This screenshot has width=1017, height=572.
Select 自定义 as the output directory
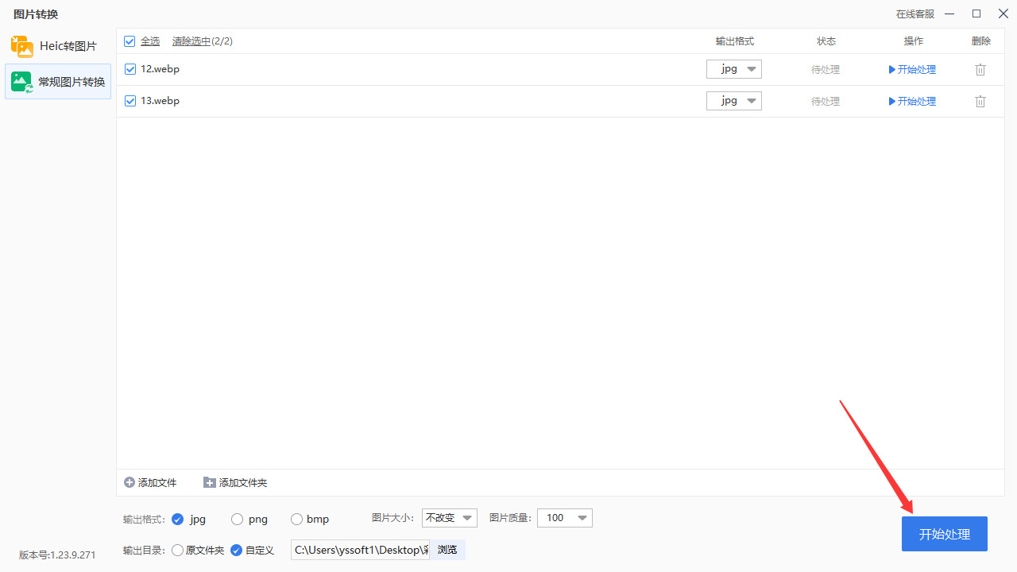click(x=236, y=550)
